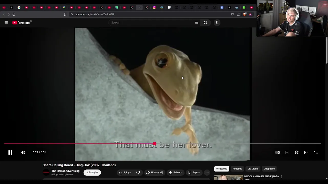Open the cast screen icon in address bar

232,14
